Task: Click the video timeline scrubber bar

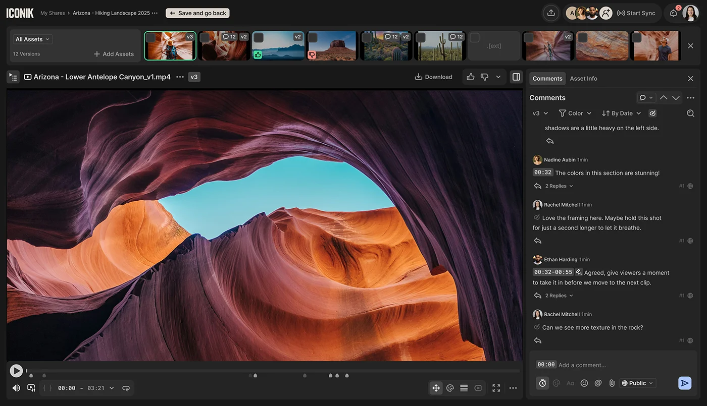Action: [273, 371]
